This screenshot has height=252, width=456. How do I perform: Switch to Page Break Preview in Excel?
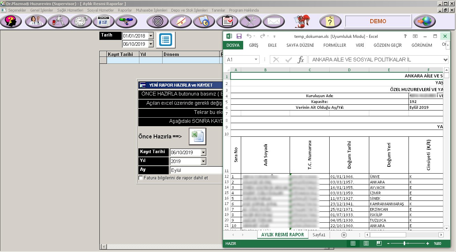click(x=379, y=243)
